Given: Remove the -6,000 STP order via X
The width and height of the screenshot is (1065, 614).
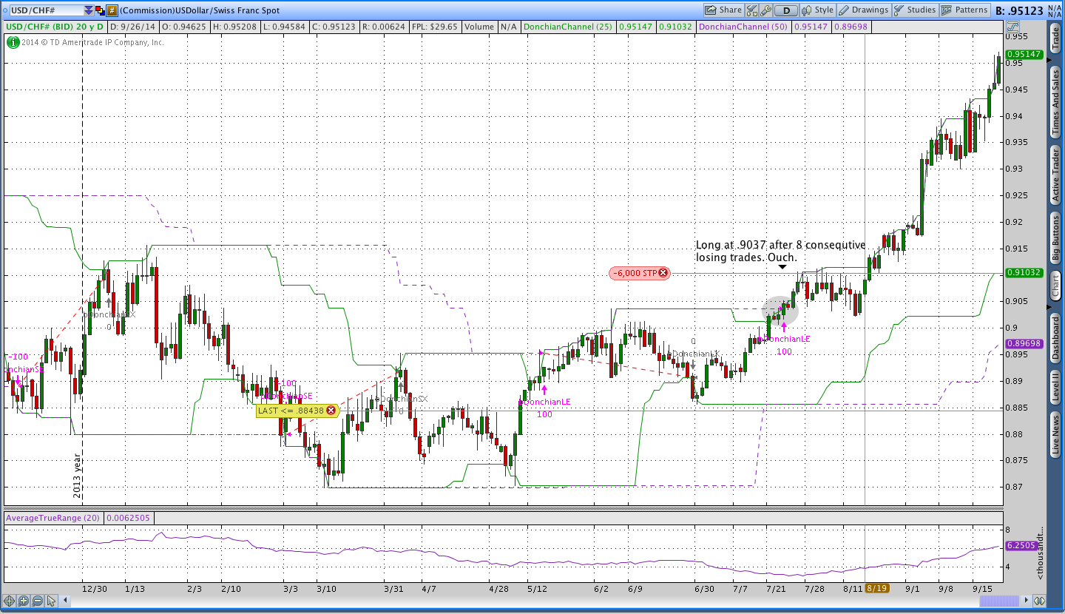Looking at the screenshot, I should (663, 273).
